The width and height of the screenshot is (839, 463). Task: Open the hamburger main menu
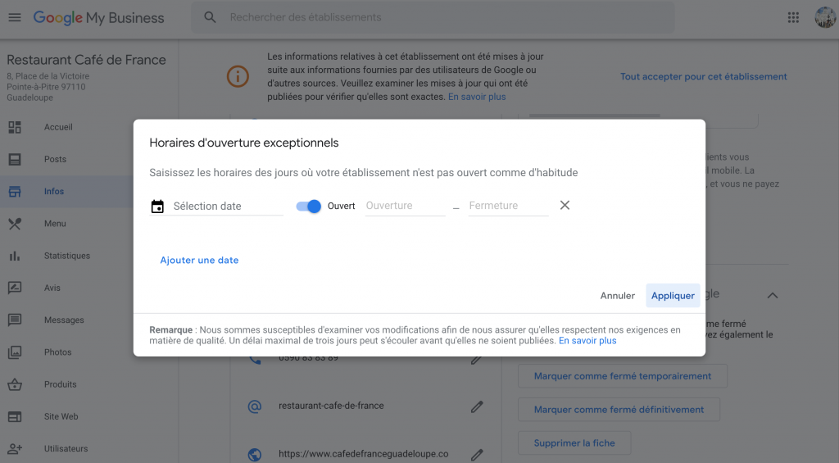(15, 17)
